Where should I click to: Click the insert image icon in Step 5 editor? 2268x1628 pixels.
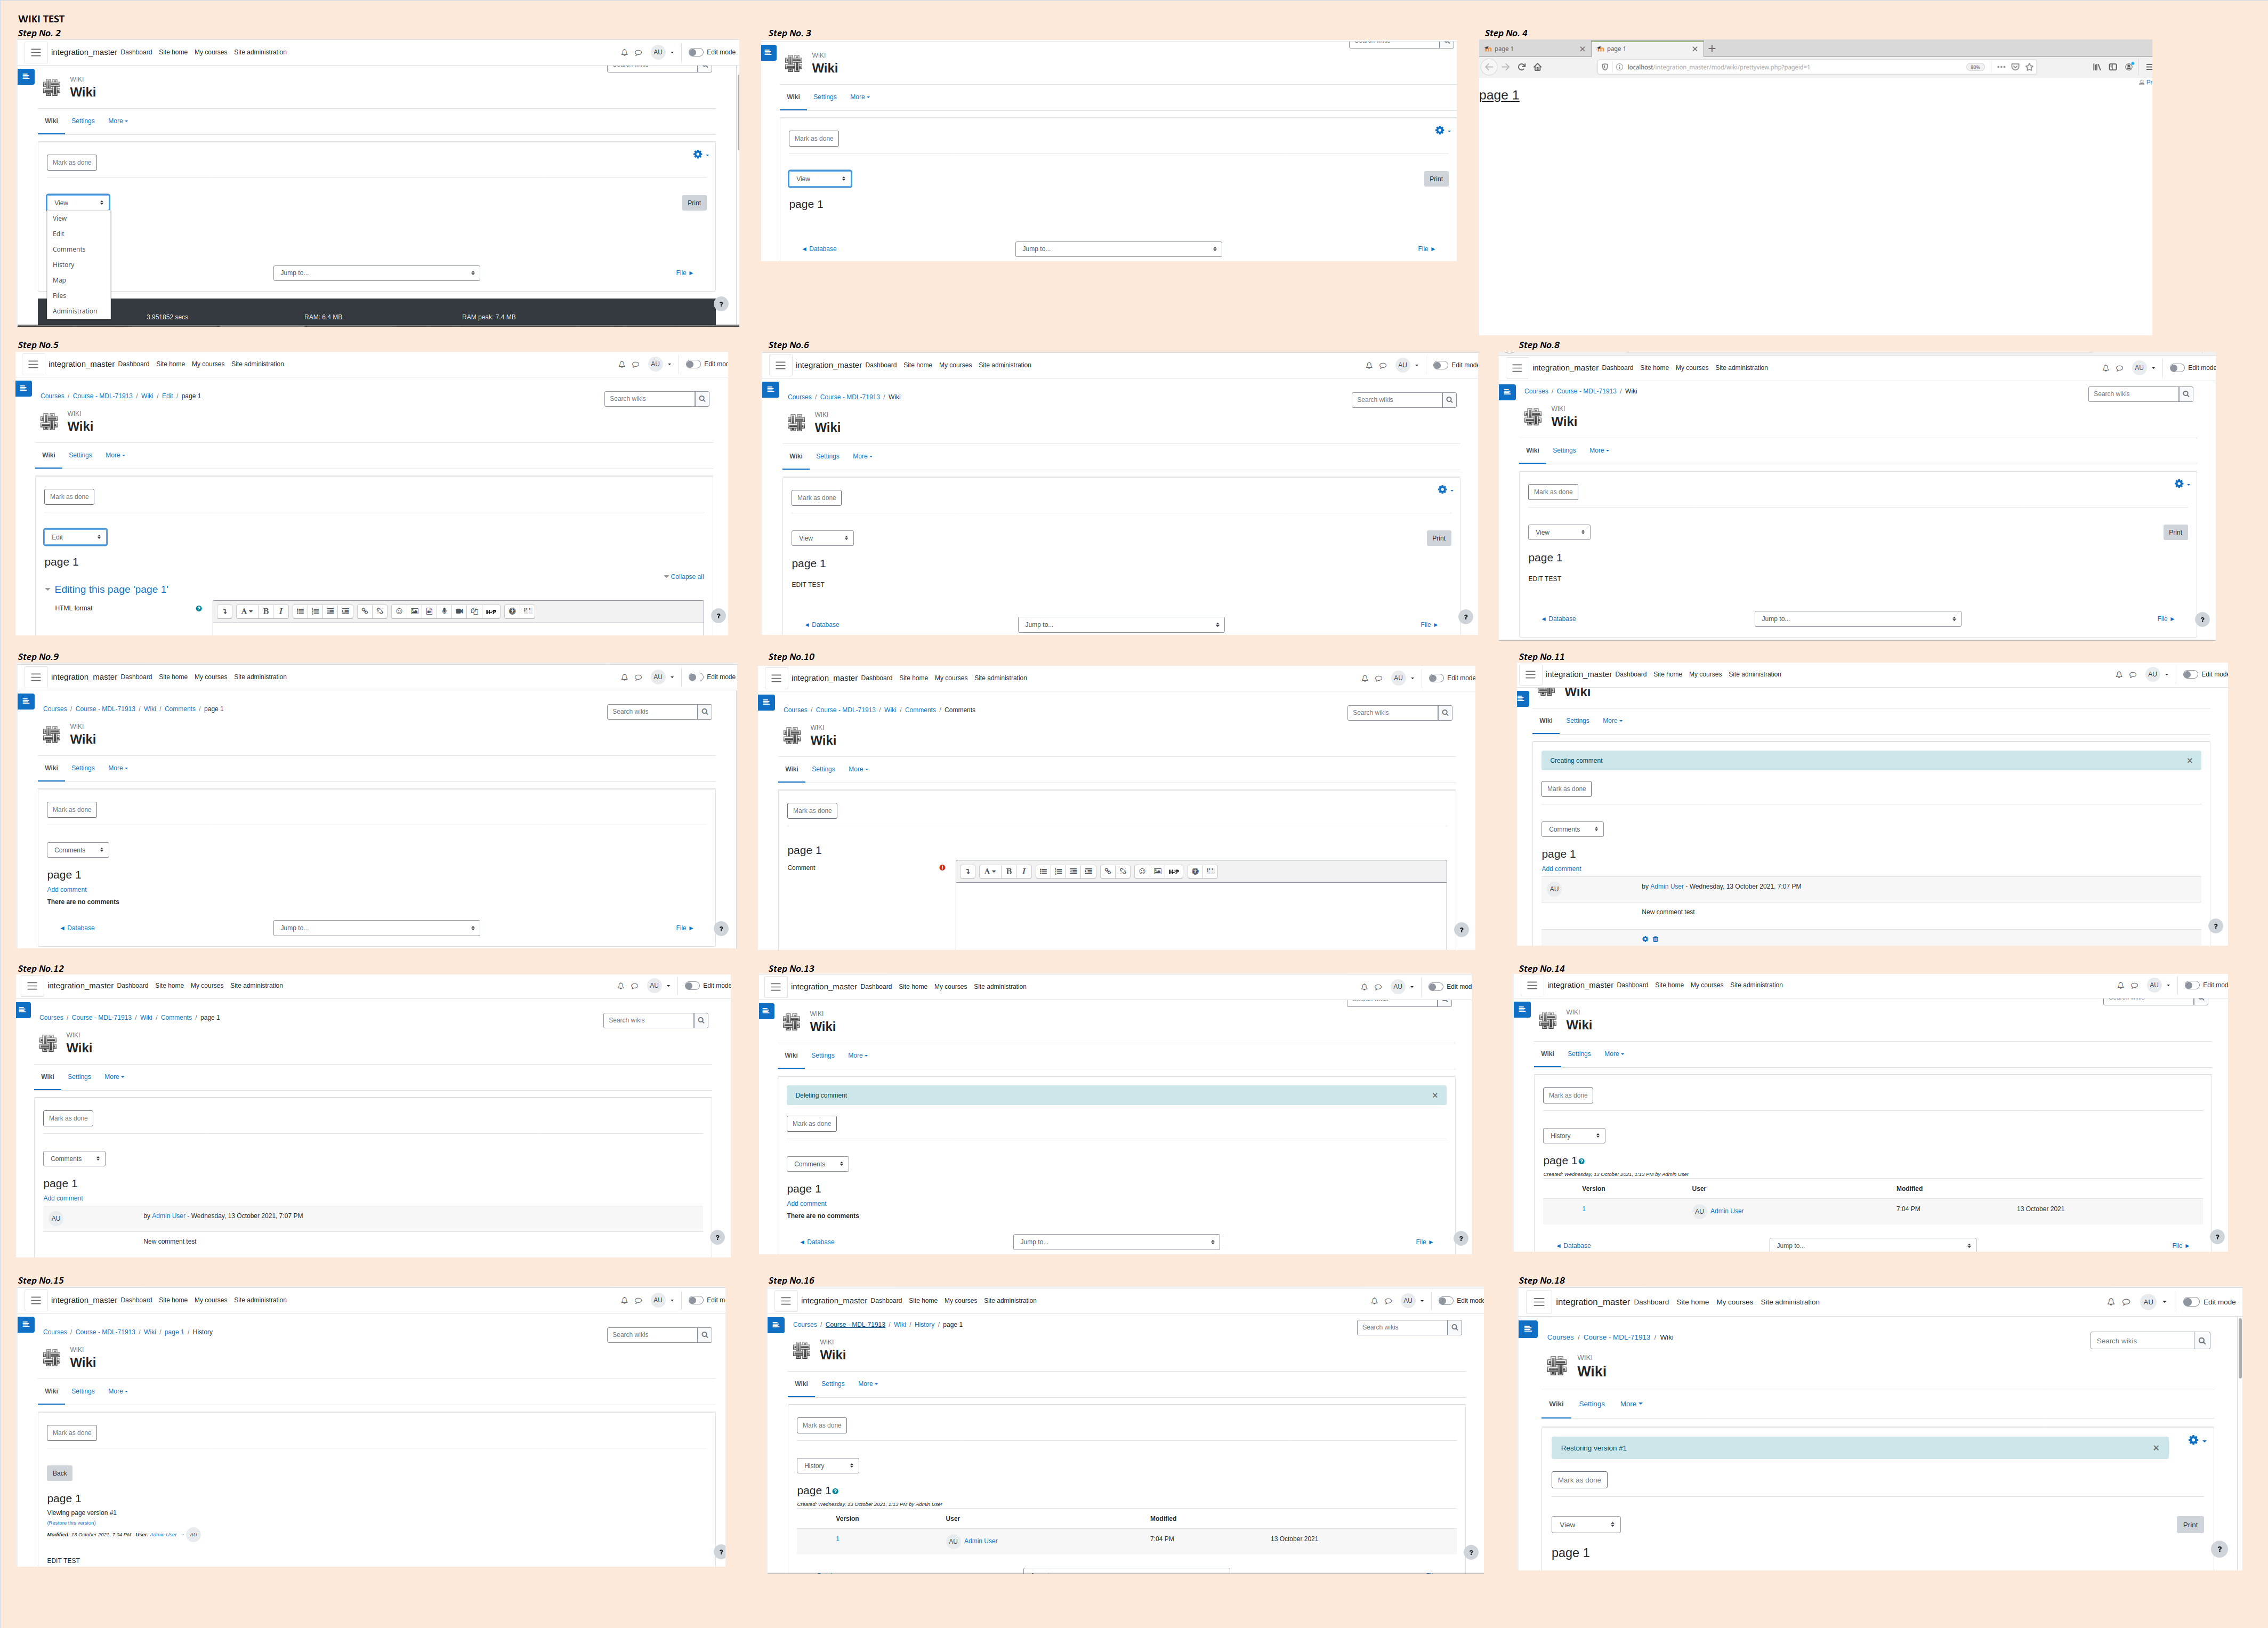coord(414,611)
